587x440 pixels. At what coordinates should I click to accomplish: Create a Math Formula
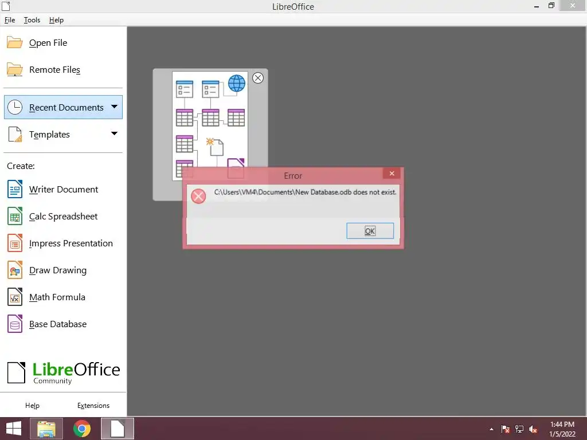point(57,297)
